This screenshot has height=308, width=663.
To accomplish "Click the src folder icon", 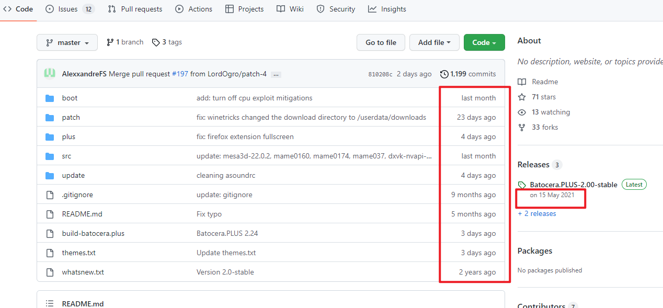I will coord(50,156).
